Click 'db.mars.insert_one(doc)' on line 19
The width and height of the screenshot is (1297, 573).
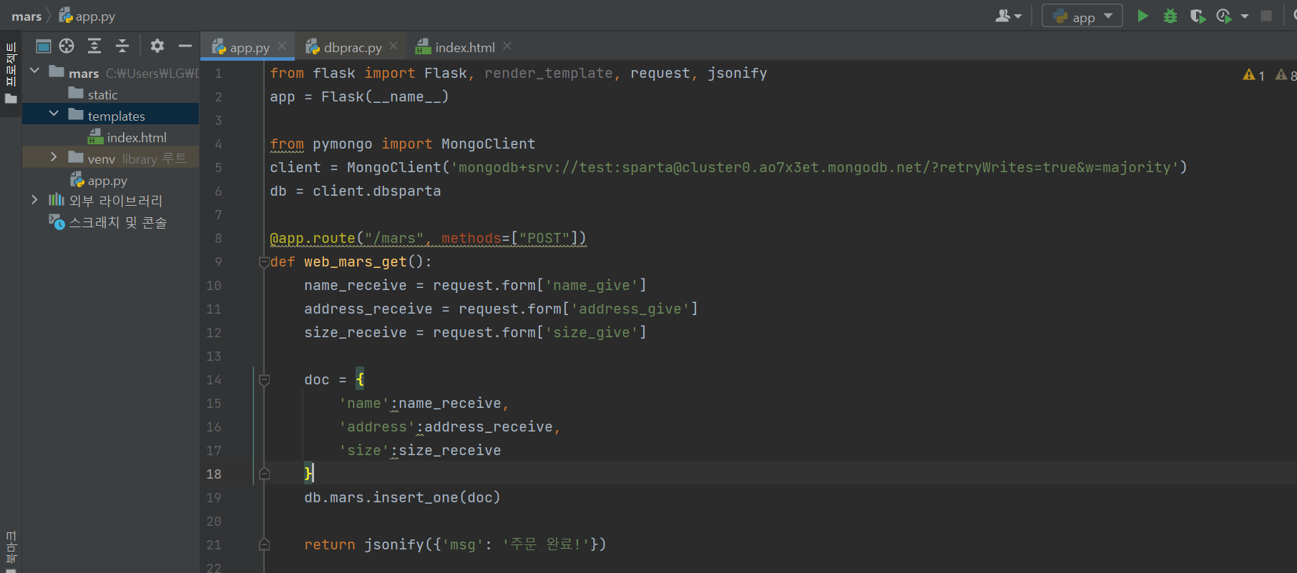402,498
